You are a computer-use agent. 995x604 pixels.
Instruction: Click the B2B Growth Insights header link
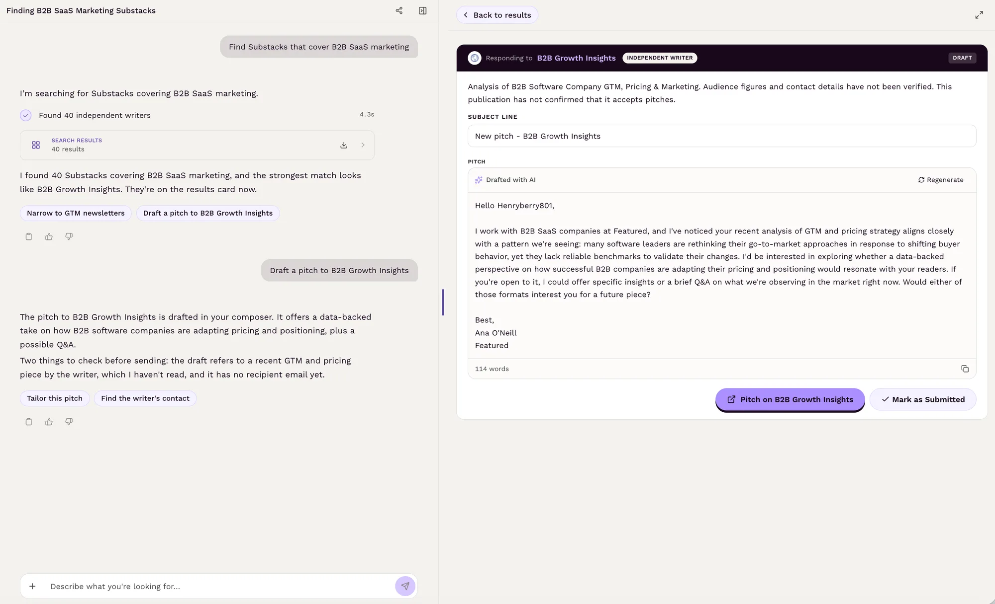tap(576, 58)
